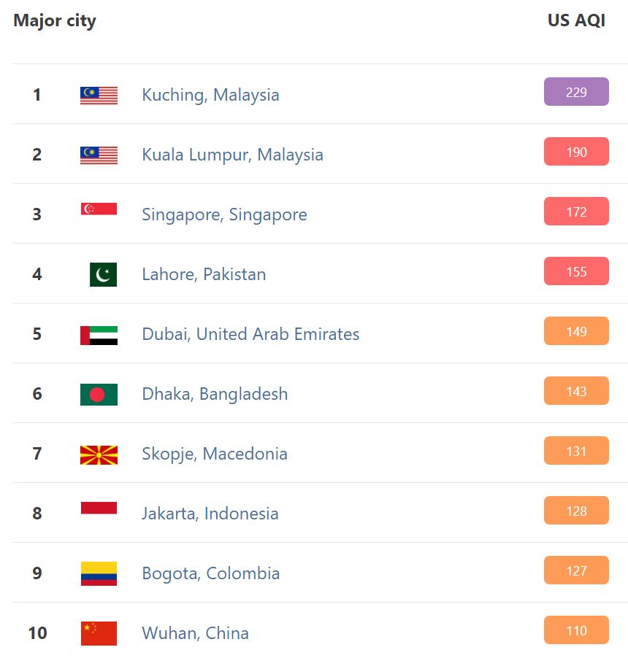Select Singapore, Singapore city link
Image resolution: width=628 pixels, height=658 pixels.
point(224,214)
